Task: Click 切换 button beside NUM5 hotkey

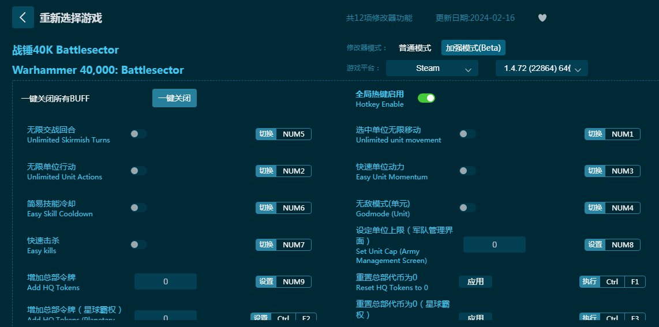Action: click(266, 134)
